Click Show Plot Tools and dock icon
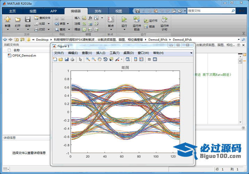This screenshot has height=174, width=249. 155,59
